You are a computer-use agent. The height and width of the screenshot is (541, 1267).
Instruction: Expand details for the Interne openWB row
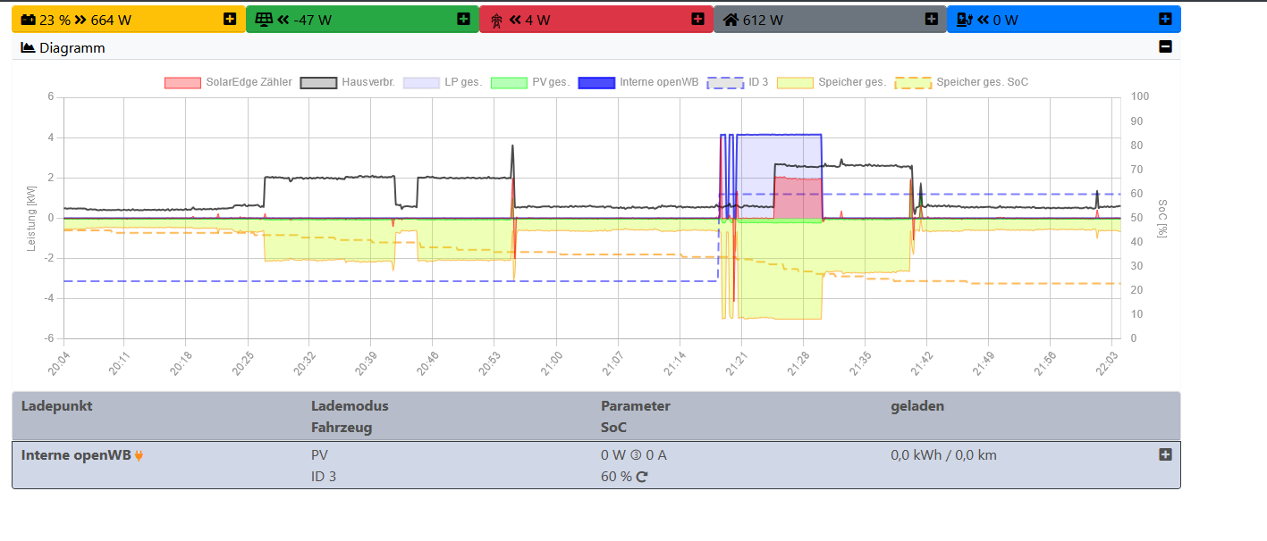coord(1165,454)
